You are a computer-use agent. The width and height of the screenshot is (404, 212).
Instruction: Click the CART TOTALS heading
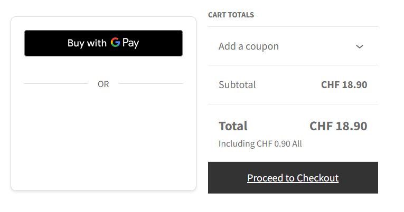click(x=231, y=15)
